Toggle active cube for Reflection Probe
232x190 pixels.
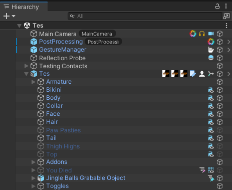coord(219,58)
